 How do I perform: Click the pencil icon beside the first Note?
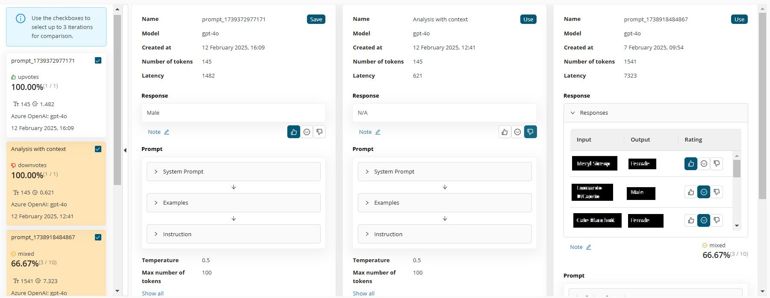[x=167, y=132]
